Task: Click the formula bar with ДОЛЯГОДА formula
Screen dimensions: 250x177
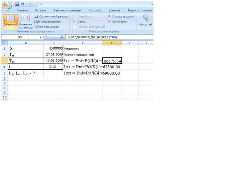Action: [110, 37]
